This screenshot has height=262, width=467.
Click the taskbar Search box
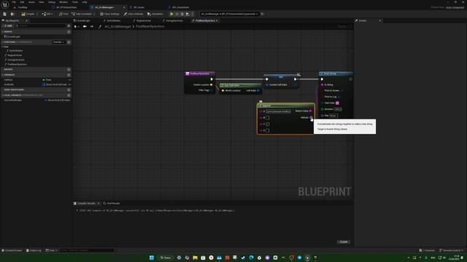(166, 258)
